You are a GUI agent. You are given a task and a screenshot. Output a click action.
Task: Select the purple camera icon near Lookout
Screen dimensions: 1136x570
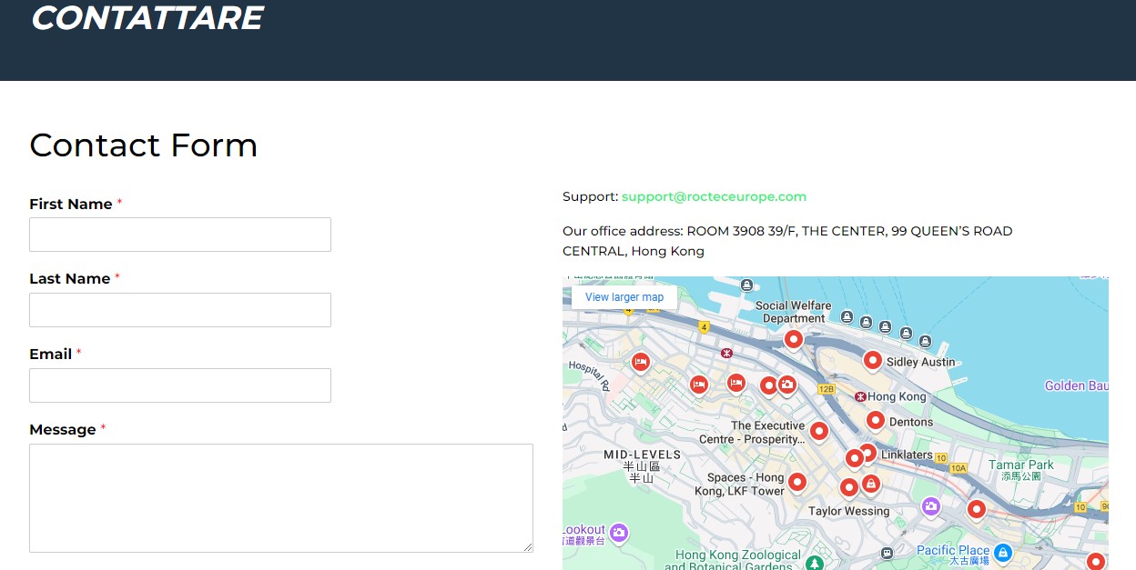pos(619,532)
